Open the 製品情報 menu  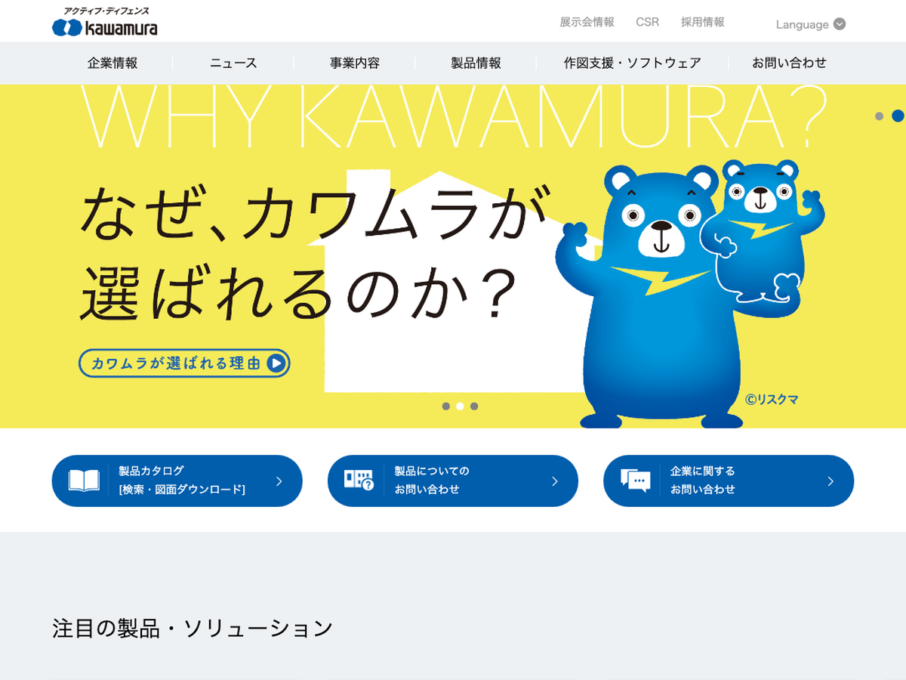point(476,63)
